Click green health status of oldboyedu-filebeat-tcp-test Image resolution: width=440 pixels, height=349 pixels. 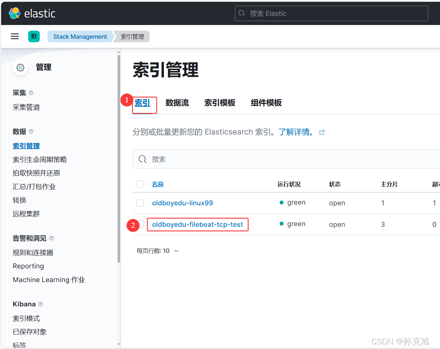click(x=293, y=224)
